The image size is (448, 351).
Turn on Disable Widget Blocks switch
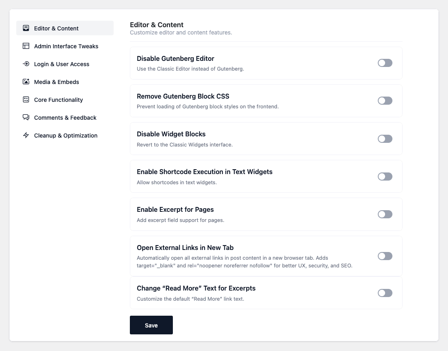point(385,139)
